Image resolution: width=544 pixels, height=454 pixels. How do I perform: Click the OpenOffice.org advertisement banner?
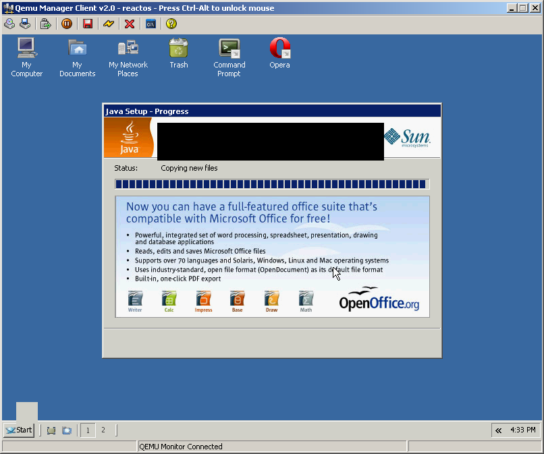pyautogui.click(x=272, y=256)
